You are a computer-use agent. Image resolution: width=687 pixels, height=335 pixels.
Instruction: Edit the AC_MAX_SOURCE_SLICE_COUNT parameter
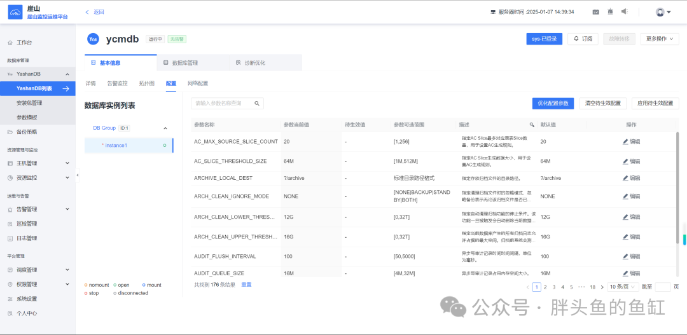(x=632, y=142)
